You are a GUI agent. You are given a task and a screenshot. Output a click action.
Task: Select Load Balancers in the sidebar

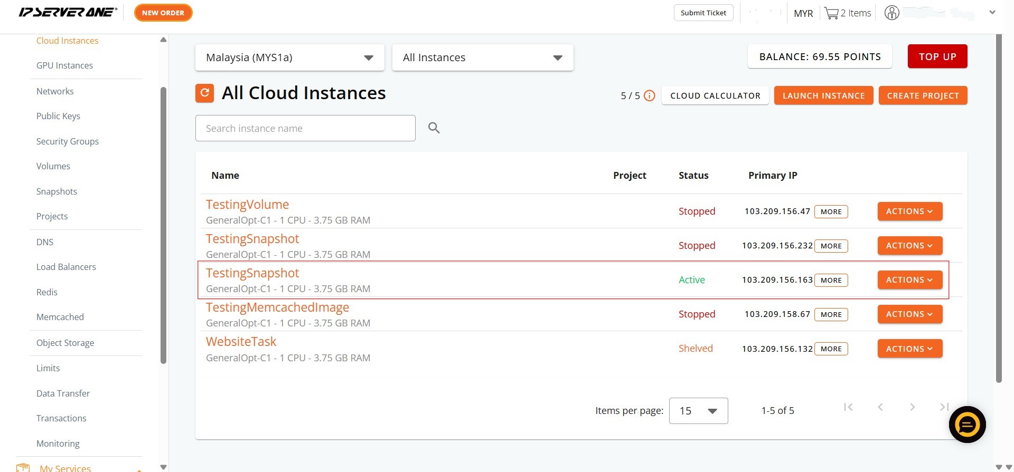pos(66,267)
